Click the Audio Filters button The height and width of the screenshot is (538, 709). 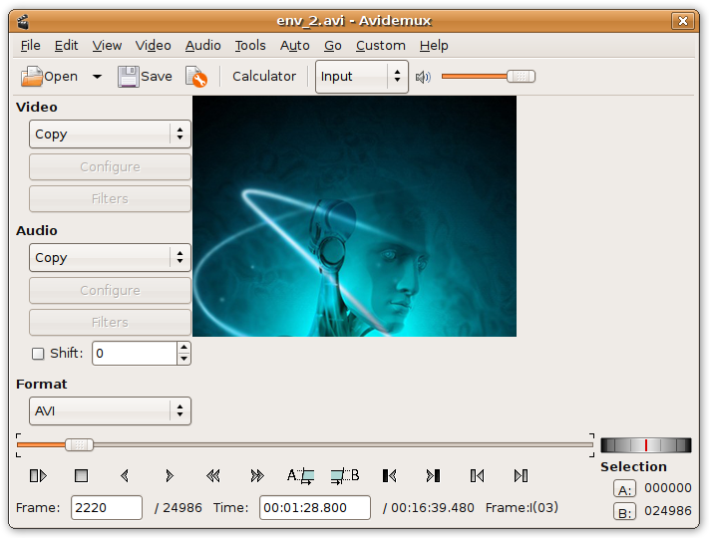[110, 322]
